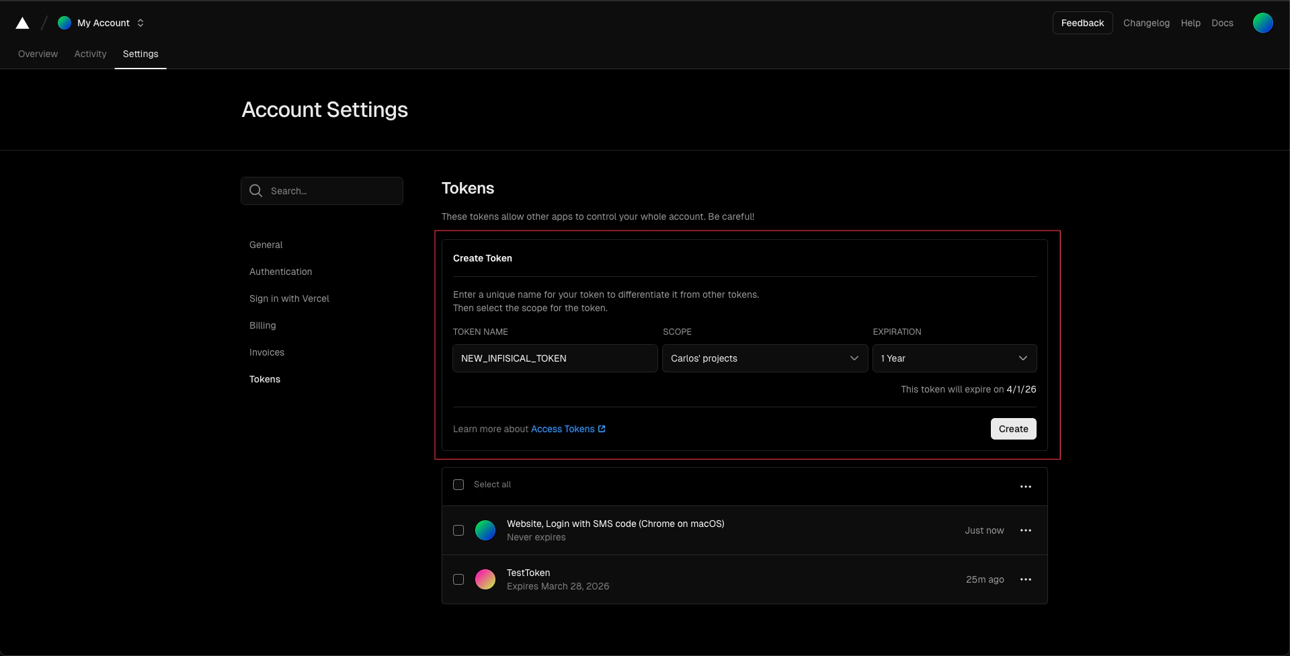Image resolution: width=1290 pixels, height=656 pixels.
Task: Click the Never expires text
Action: coord(536,537)
